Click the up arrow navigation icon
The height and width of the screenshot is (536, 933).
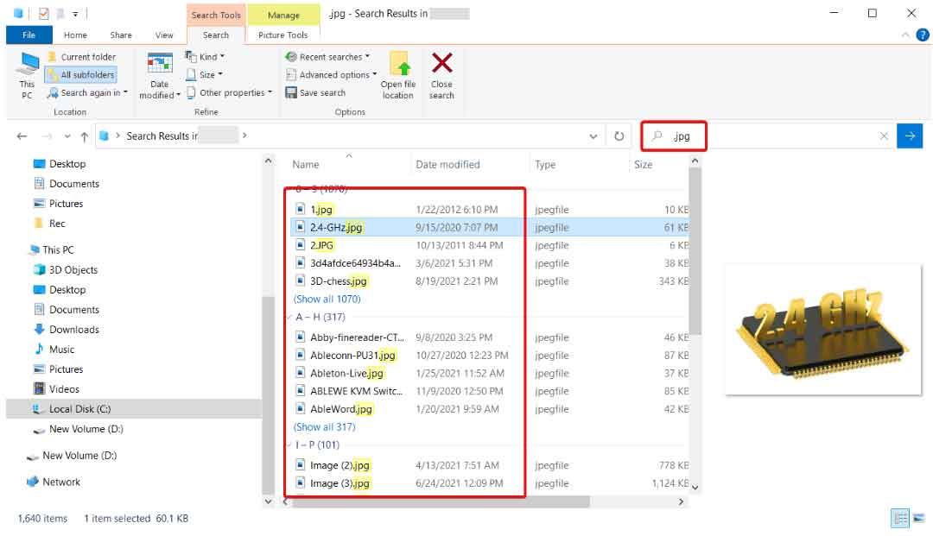pos(84,136)
